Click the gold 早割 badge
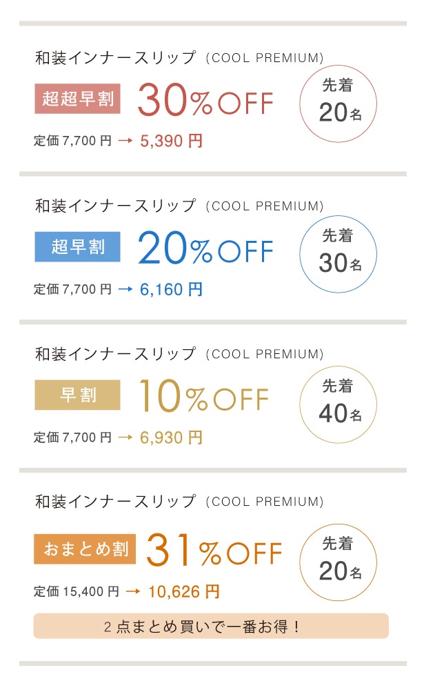The height and width of the screenshot is (688, 424). tap(78, 395)
